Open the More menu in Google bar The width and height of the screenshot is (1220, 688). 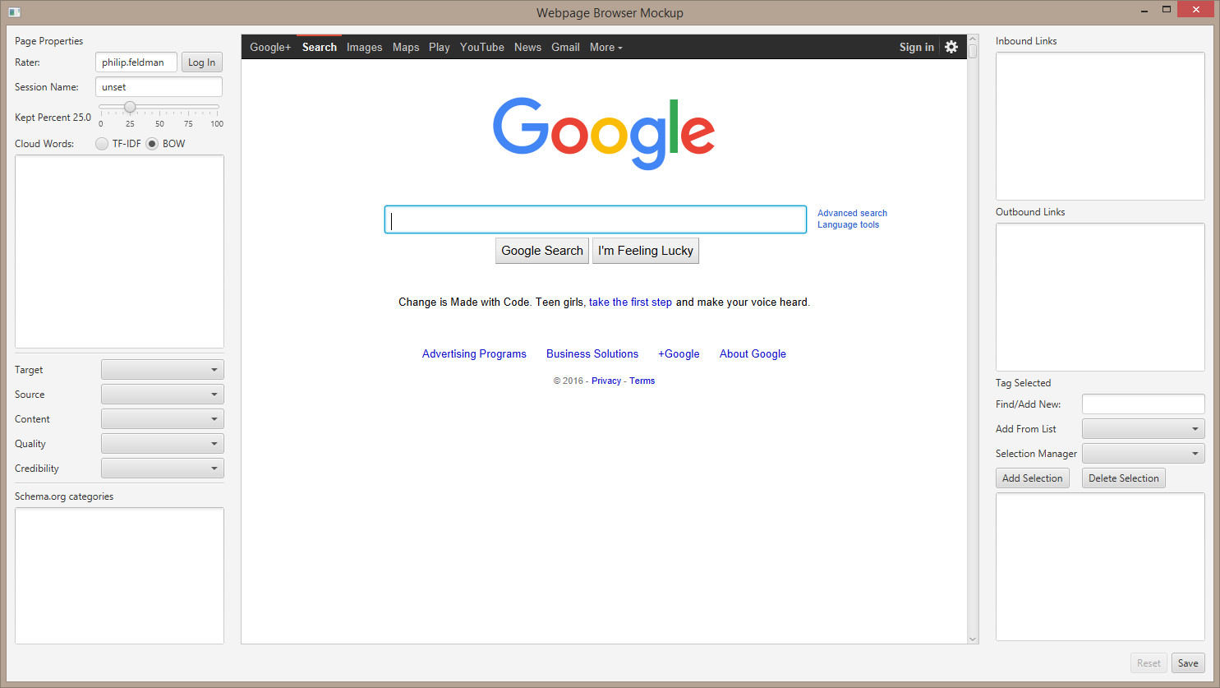[x=605, y=48]
